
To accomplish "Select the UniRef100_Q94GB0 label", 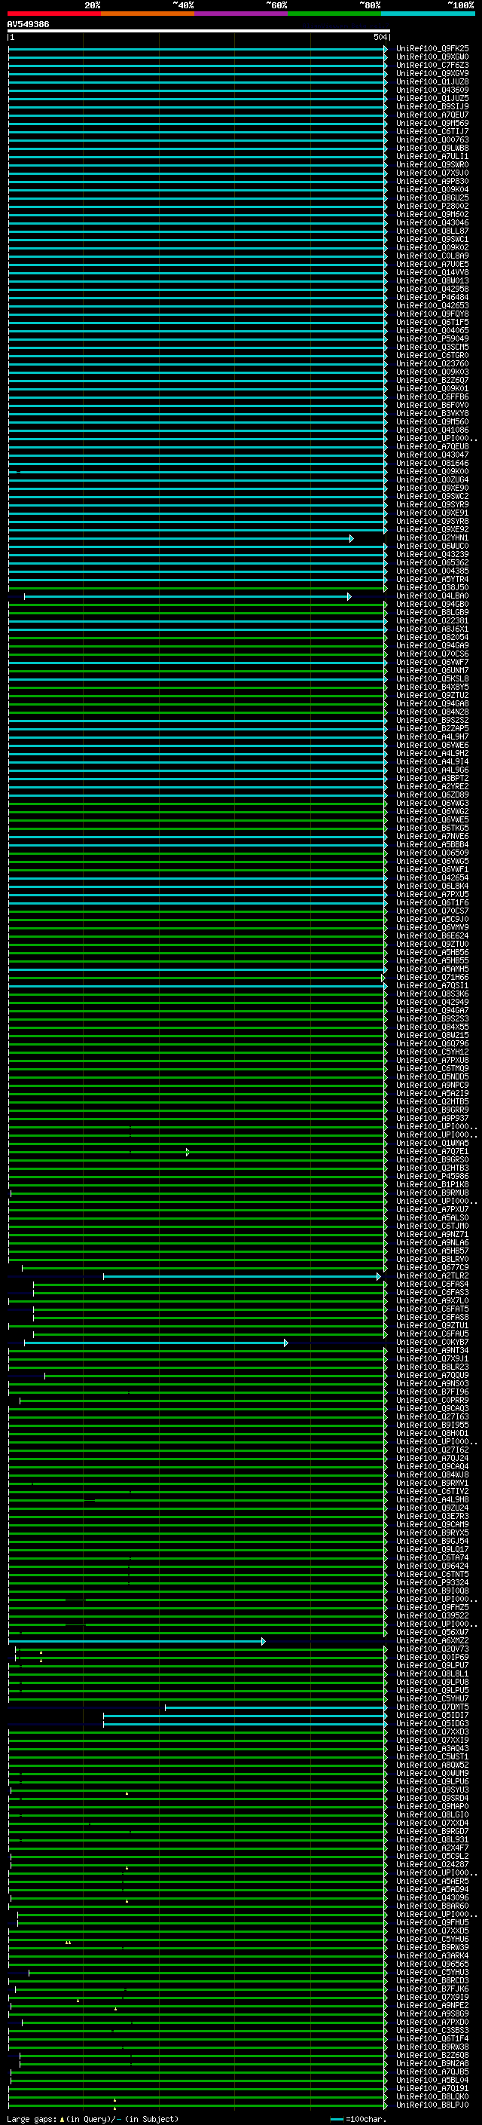I will (432, 605).
